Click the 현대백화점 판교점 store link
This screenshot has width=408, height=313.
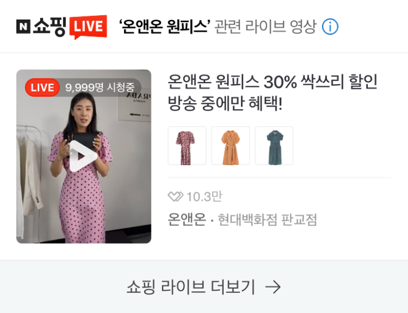tap(267, 220)
